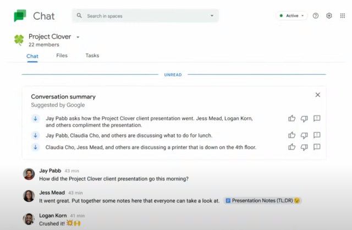Image resolution: width=352 pixels, height=230 pixels.
Task: Report feedback on the printer summary
Action: pos(317,147)
